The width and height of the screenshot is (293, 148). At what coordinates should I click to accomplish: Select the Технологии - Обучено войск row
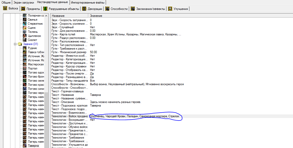coord(172,127)
